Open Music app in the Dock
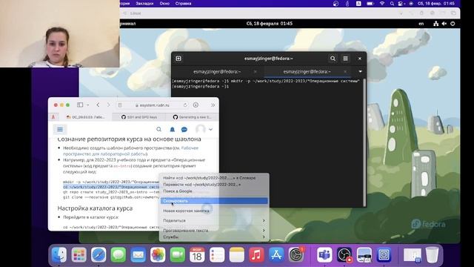The image size is (474, 267). tap(256, 254)
